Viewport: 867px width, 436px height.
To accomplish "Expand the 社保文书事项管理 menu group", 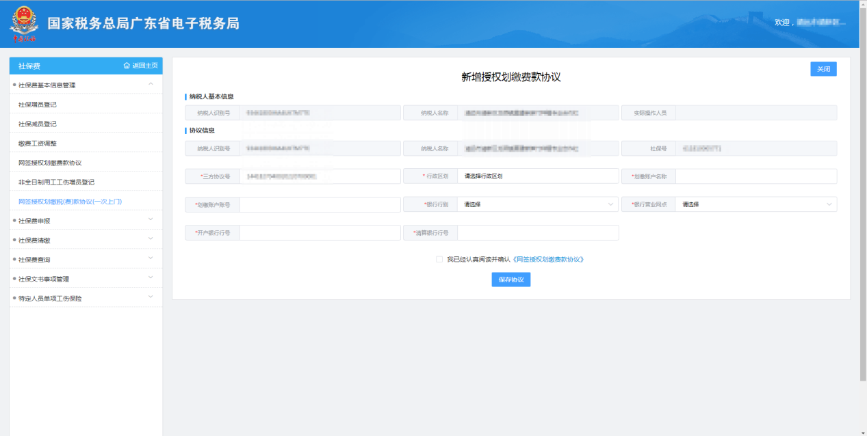I will 150,278.
